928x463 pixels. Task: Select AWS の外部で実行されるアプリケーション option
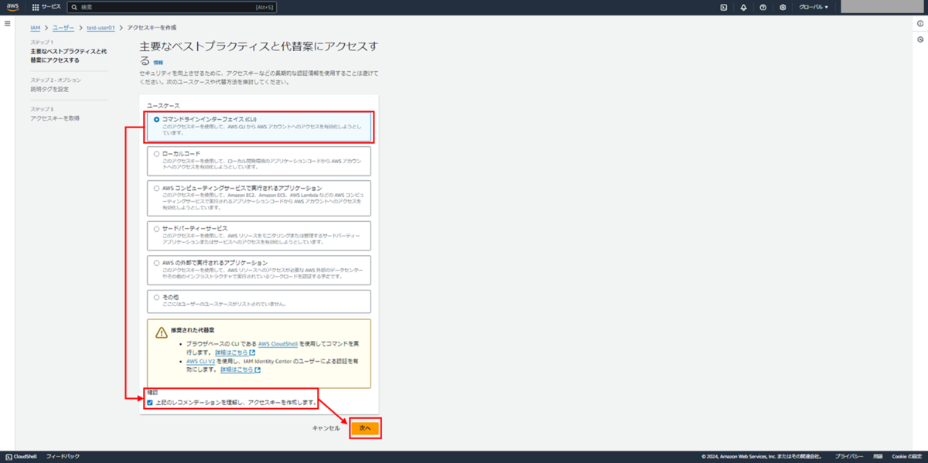click(156, 263)
